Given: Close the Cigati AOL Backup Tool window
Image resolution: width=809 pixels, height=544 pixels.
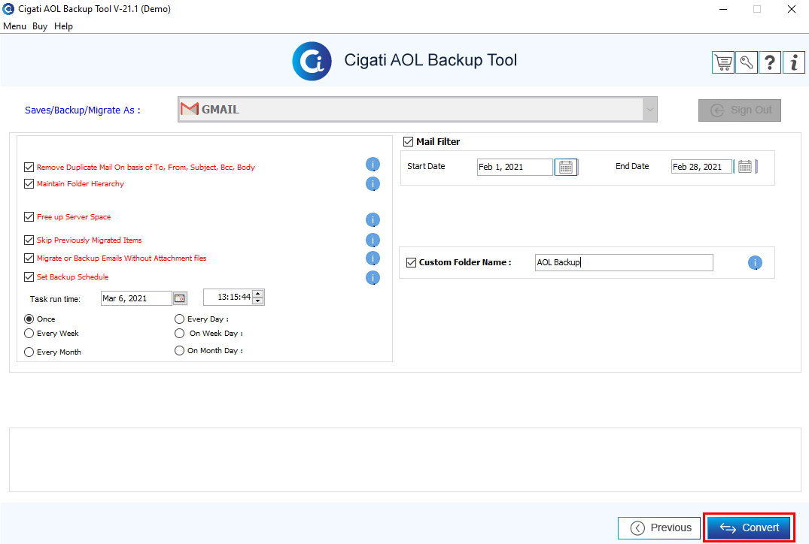Looking at the screenshot, I should coord(792,9).
